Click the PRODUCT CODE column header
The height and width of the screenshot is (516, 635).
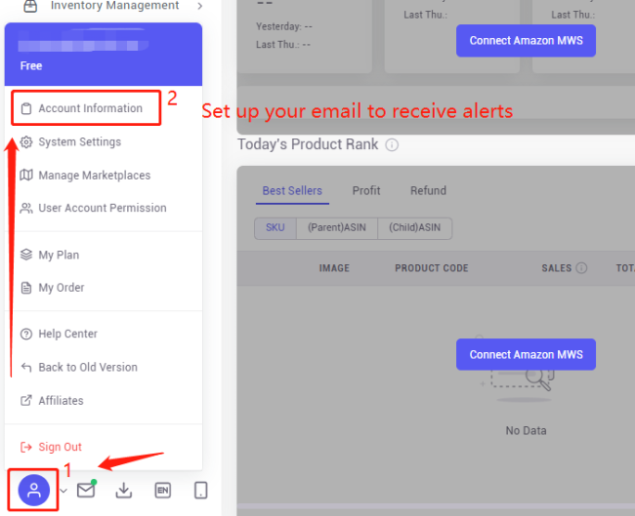[x=431, y=268]
